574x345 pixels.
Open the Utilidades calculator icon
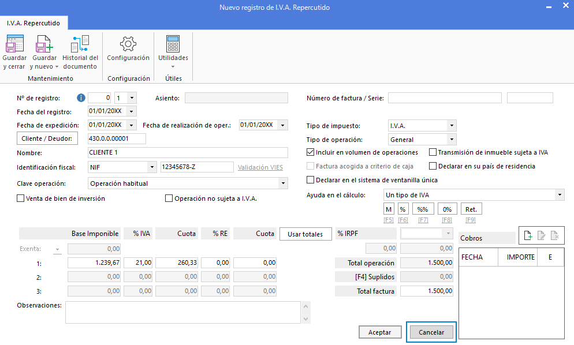[x=173, y=44]
